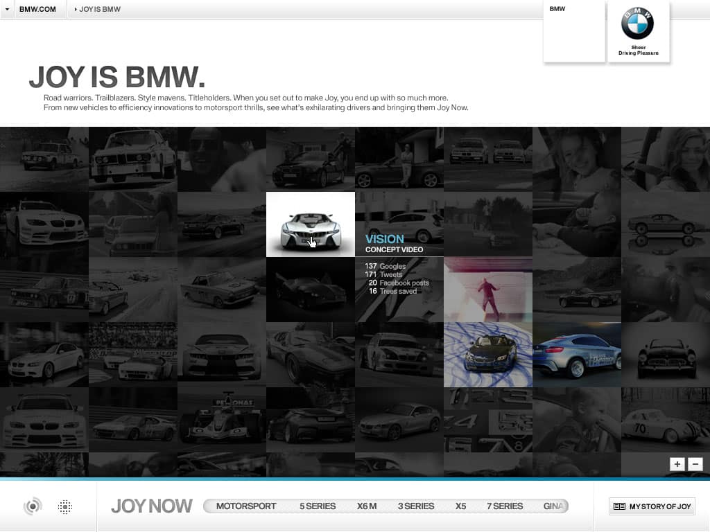Viewport: 710px width, 532px height.
Task: Select the JOY IS BMW tab
Action: click(101, 9)
